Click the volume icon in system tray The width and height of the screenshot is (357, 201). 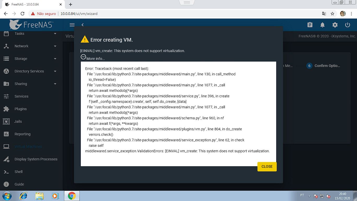point(329,196)
